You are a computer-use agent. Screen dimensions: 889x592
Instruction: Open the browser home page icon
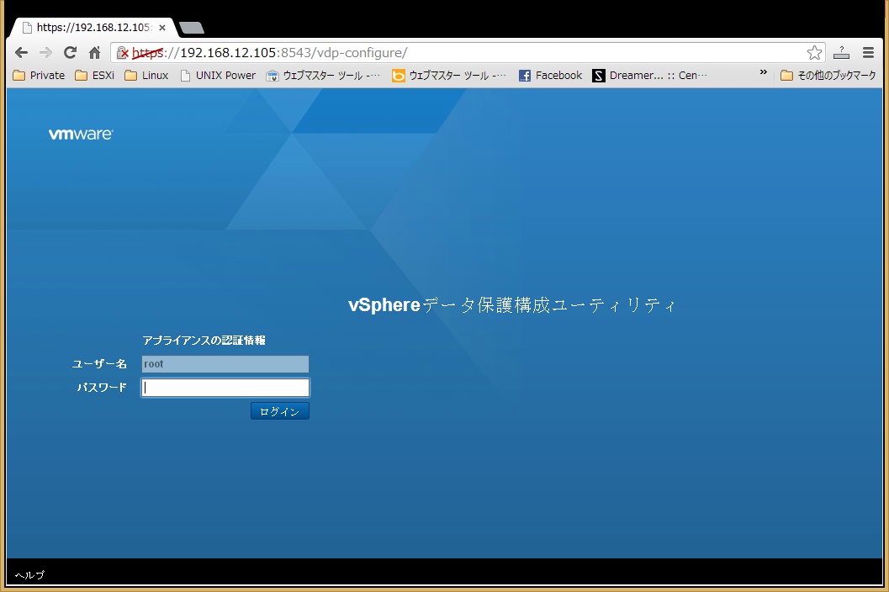pos(95,53)
